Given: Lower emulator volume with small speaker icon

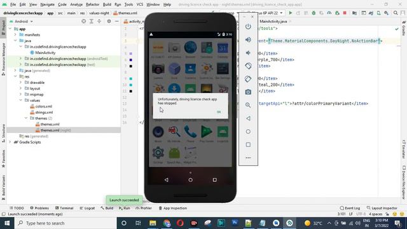Looking at the screenshot, I should point(248,53).
